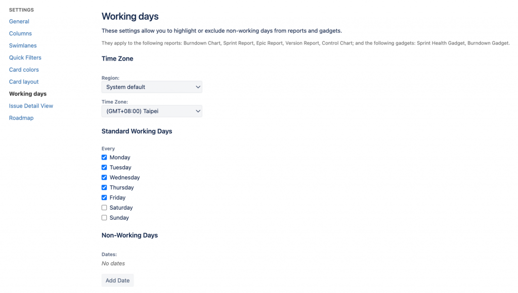
Task: Disable Thursday working day
Action: pos(104,187)
